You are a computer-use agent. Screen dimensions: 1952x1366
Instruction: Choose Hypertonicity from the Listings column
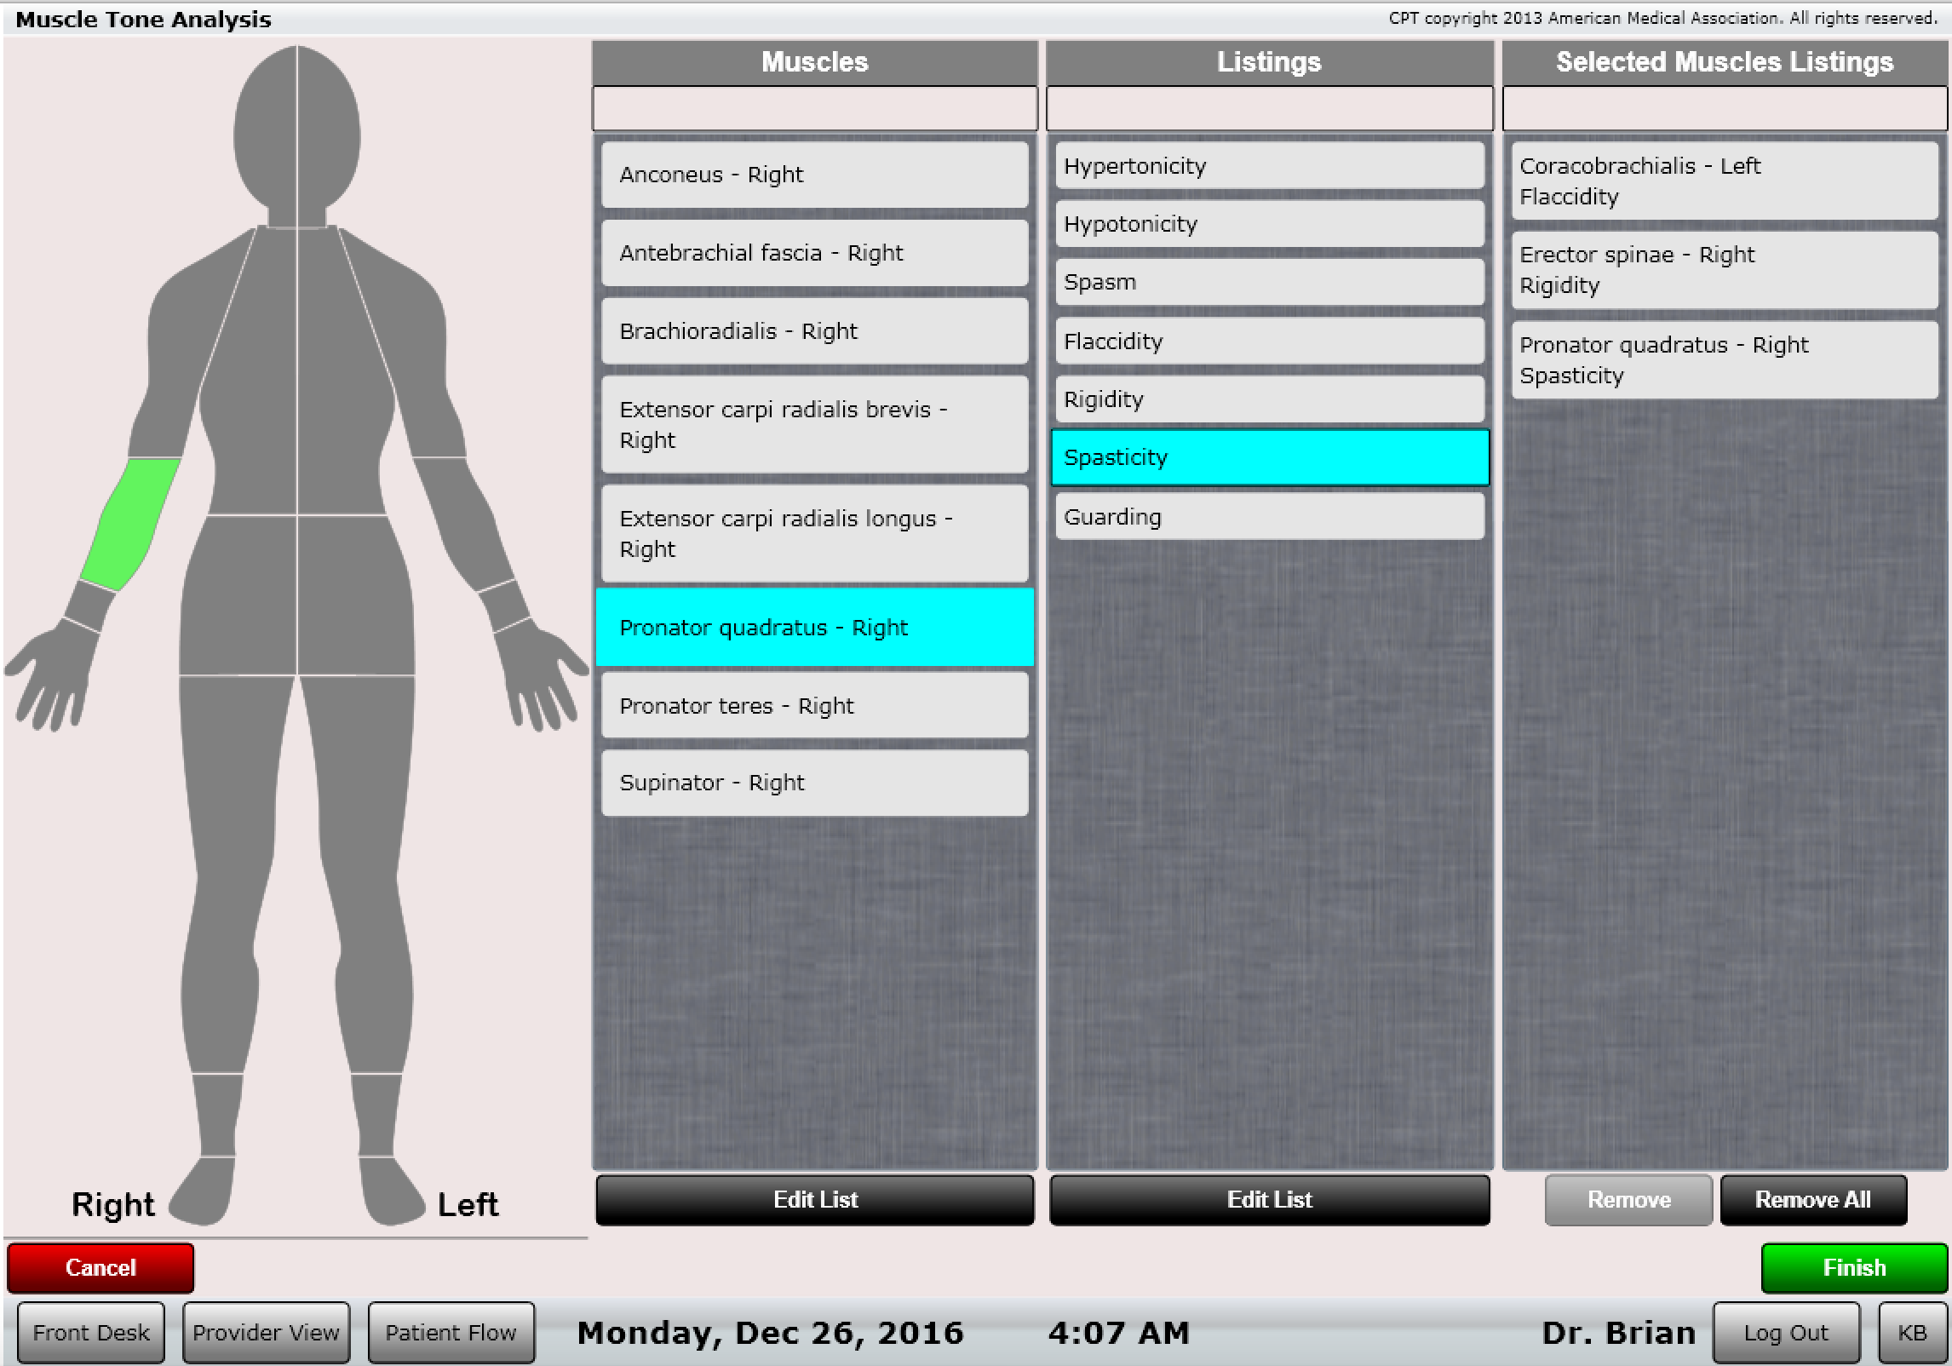tap(1269, 166)
